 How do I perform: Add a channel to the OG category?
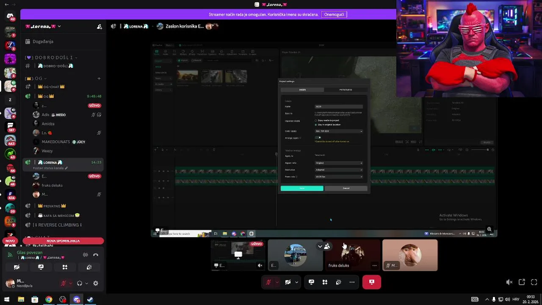[99, 78]
